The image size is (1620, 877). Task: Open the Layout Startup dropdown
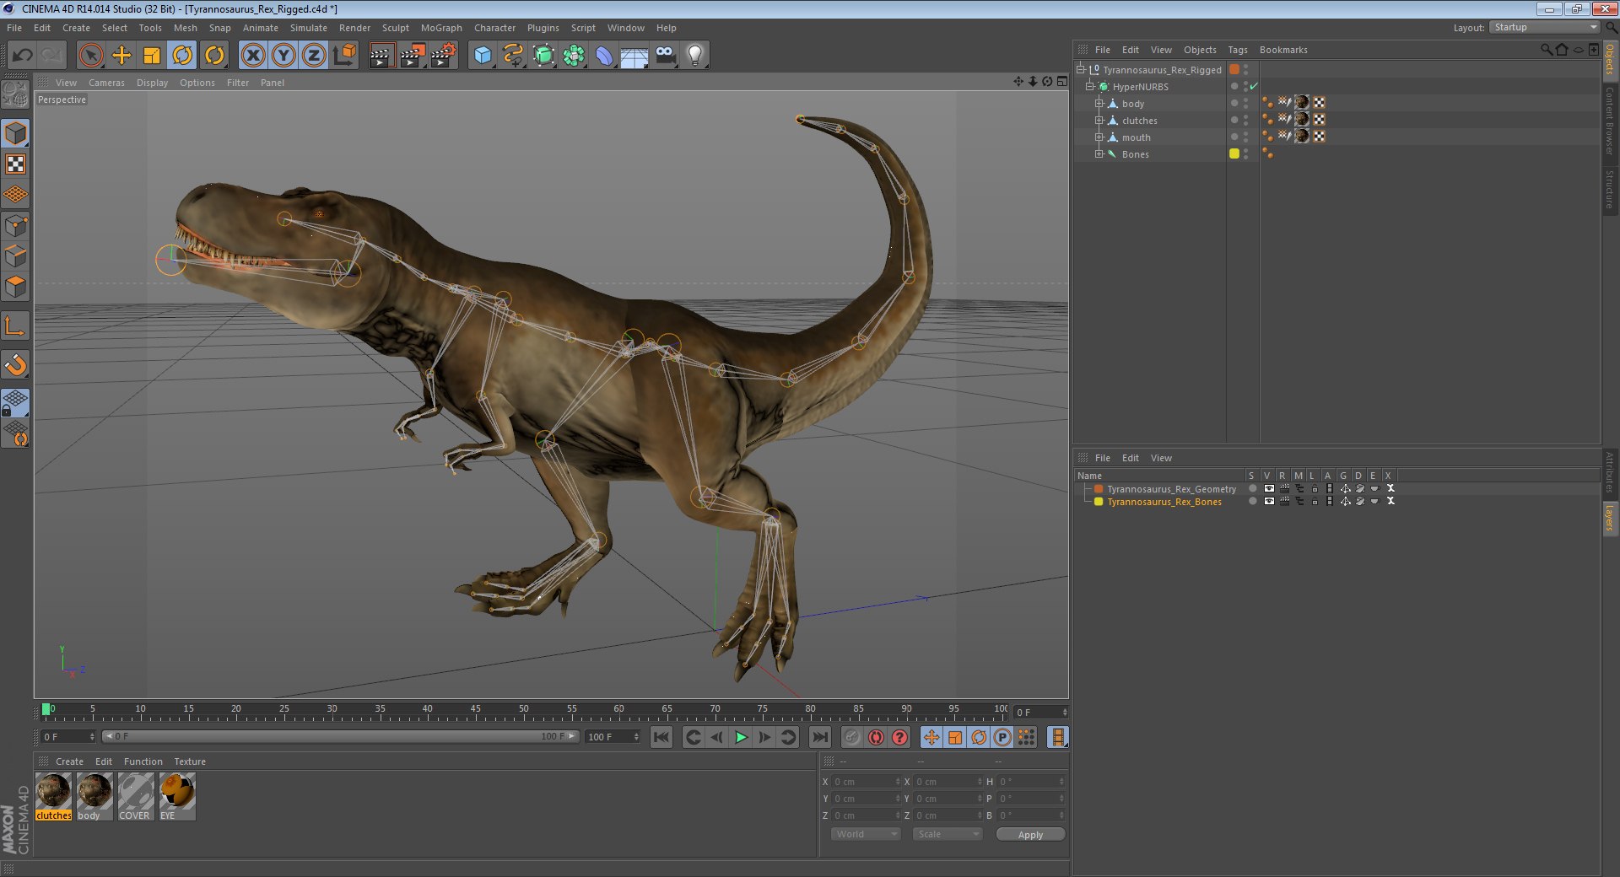(x=1544, y=28)
